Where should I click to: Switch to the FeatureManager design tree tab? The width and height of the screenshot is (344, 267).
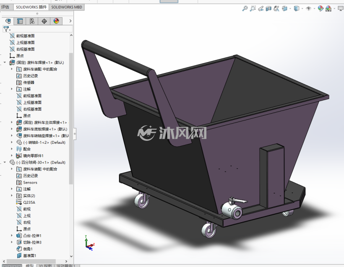(8, 21)
